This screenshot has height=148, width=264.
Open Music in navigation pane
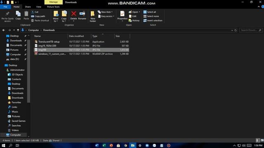coord(15,111)
